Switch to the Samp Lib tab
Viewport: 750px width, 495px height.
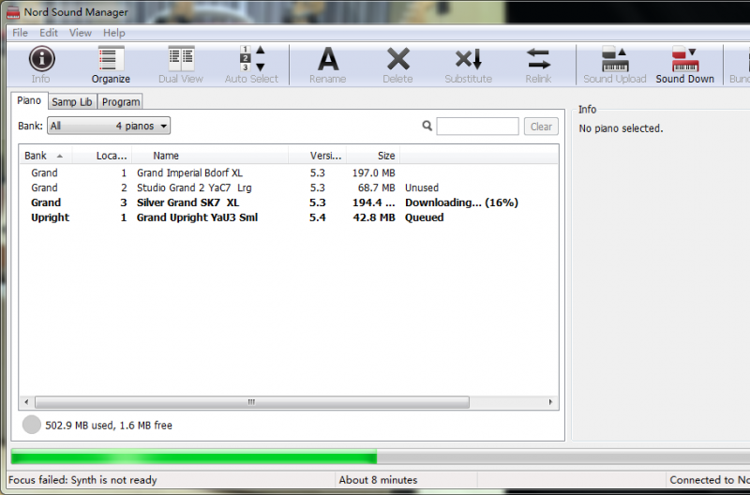72,102
